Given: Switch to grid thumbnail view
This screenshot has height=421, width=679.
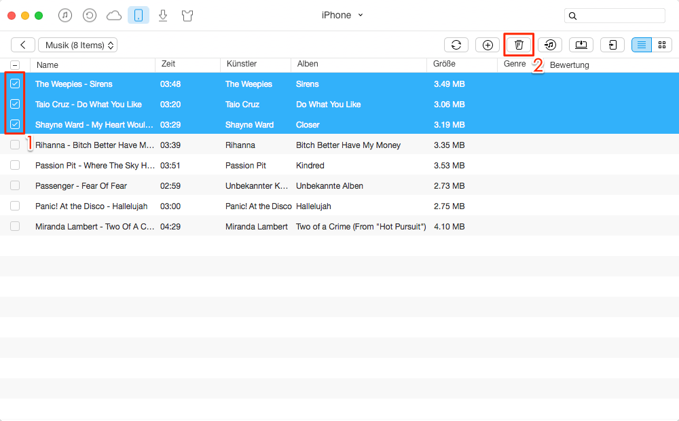Looking at the screenshot, I should (661, 45).
